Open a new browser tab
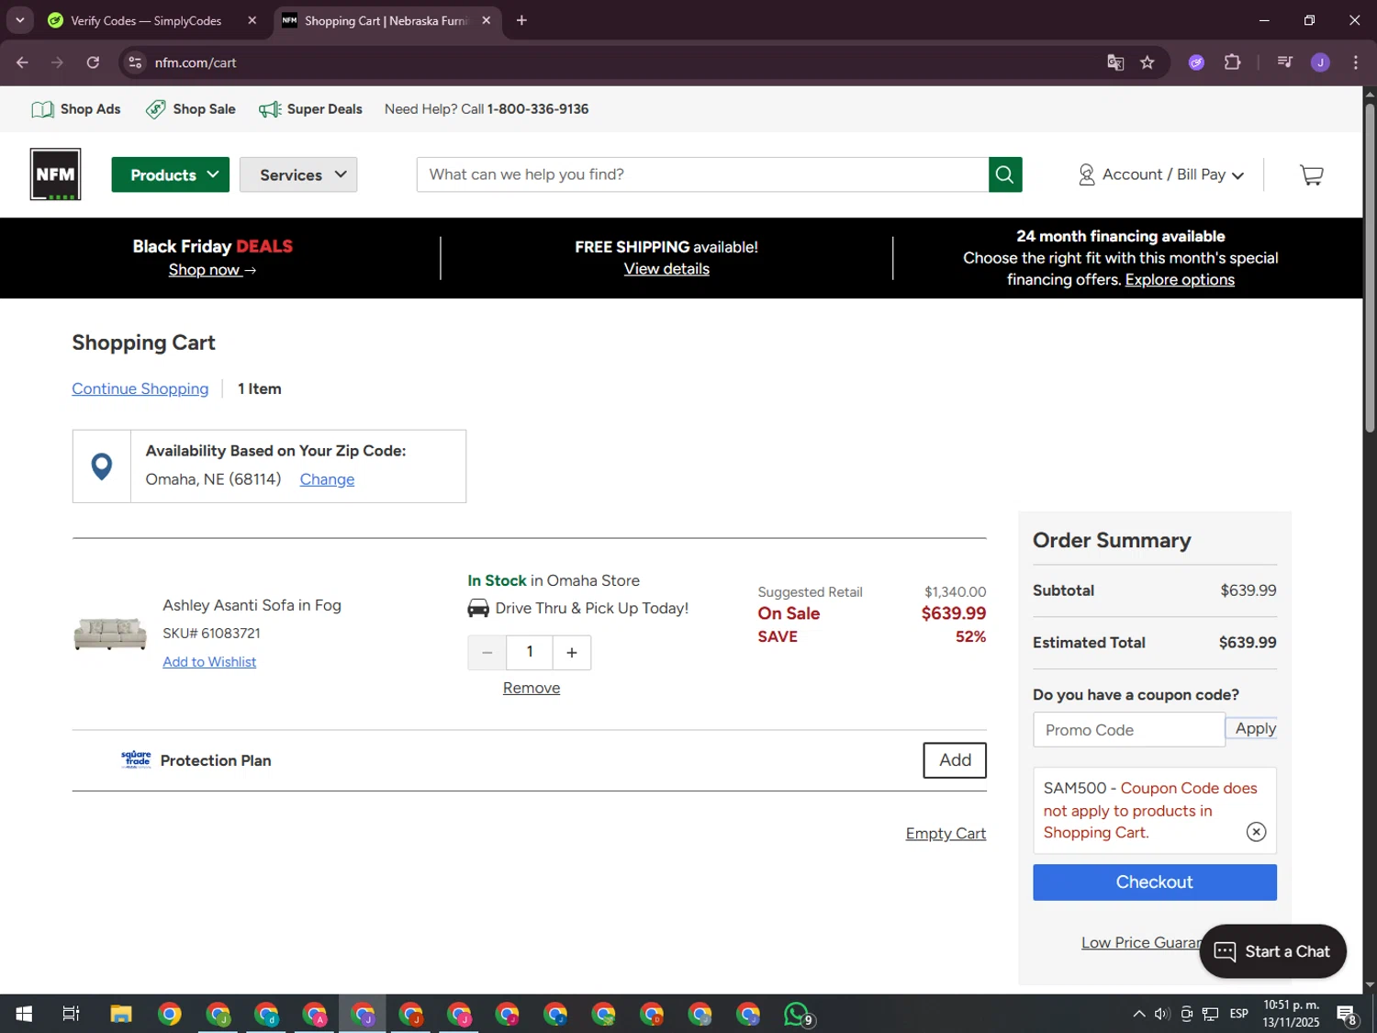1377x1033 pixels. (521, 20)
